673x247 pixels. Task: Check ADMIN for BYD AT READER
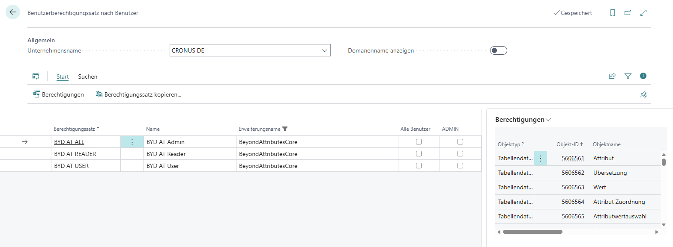(461, 154)
